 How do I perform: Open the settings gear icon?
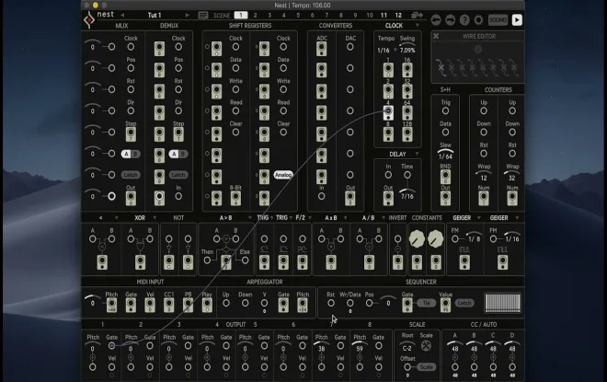479,20
